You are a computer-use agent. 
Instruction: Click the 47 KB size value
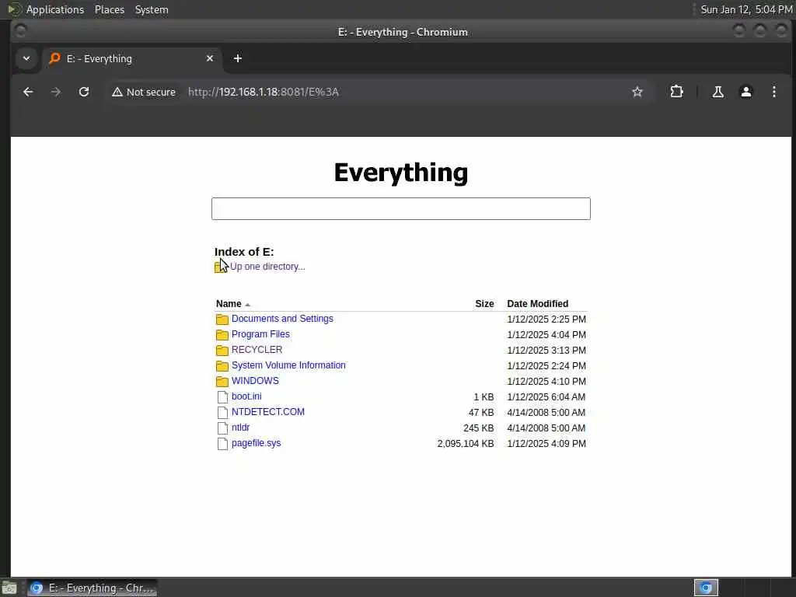(x=480, y=412)
